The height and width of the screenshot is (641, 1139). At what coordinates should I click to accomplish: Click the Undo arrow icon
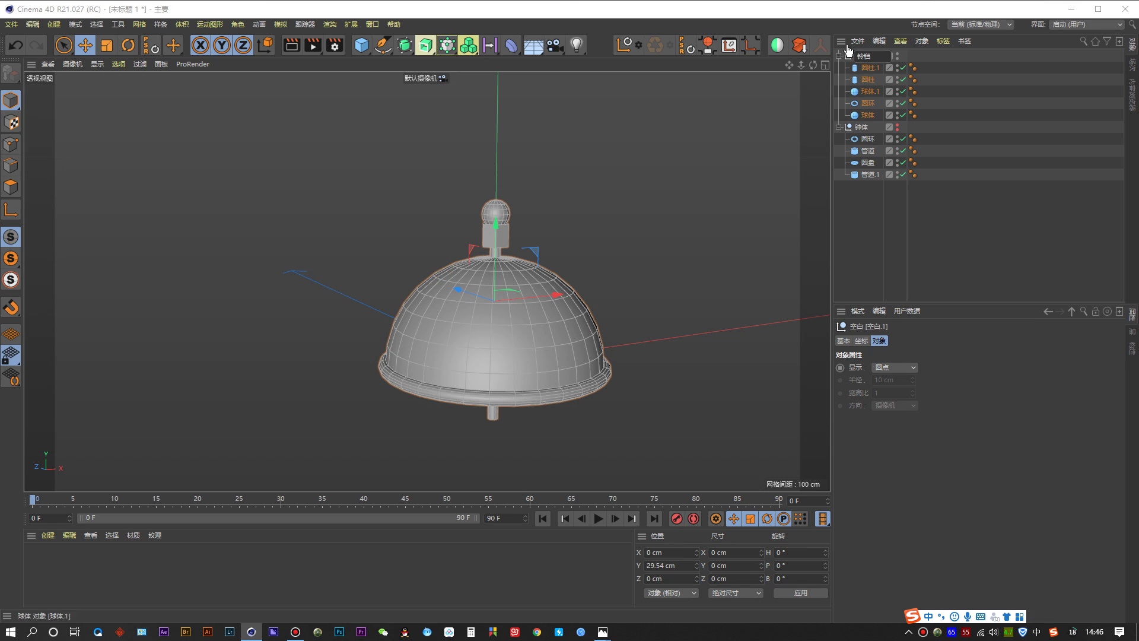16,45
